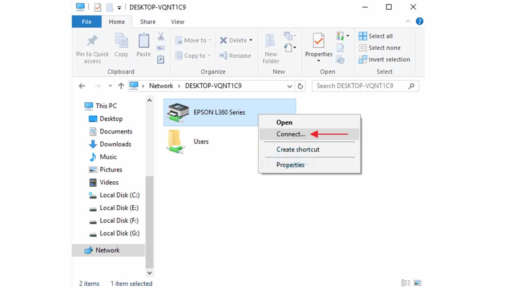Choose Connect from the context menu
Screen dimensions: 514x289
click(290, 134)
